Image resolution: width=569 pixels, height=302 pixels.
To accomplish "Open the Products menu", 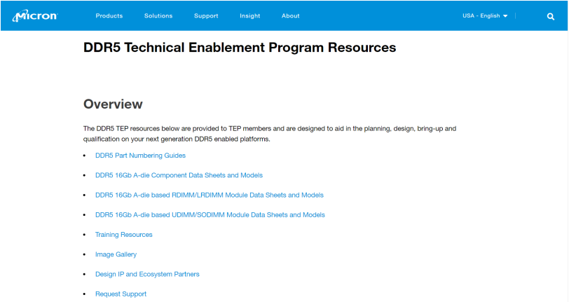I will [109, 15].
